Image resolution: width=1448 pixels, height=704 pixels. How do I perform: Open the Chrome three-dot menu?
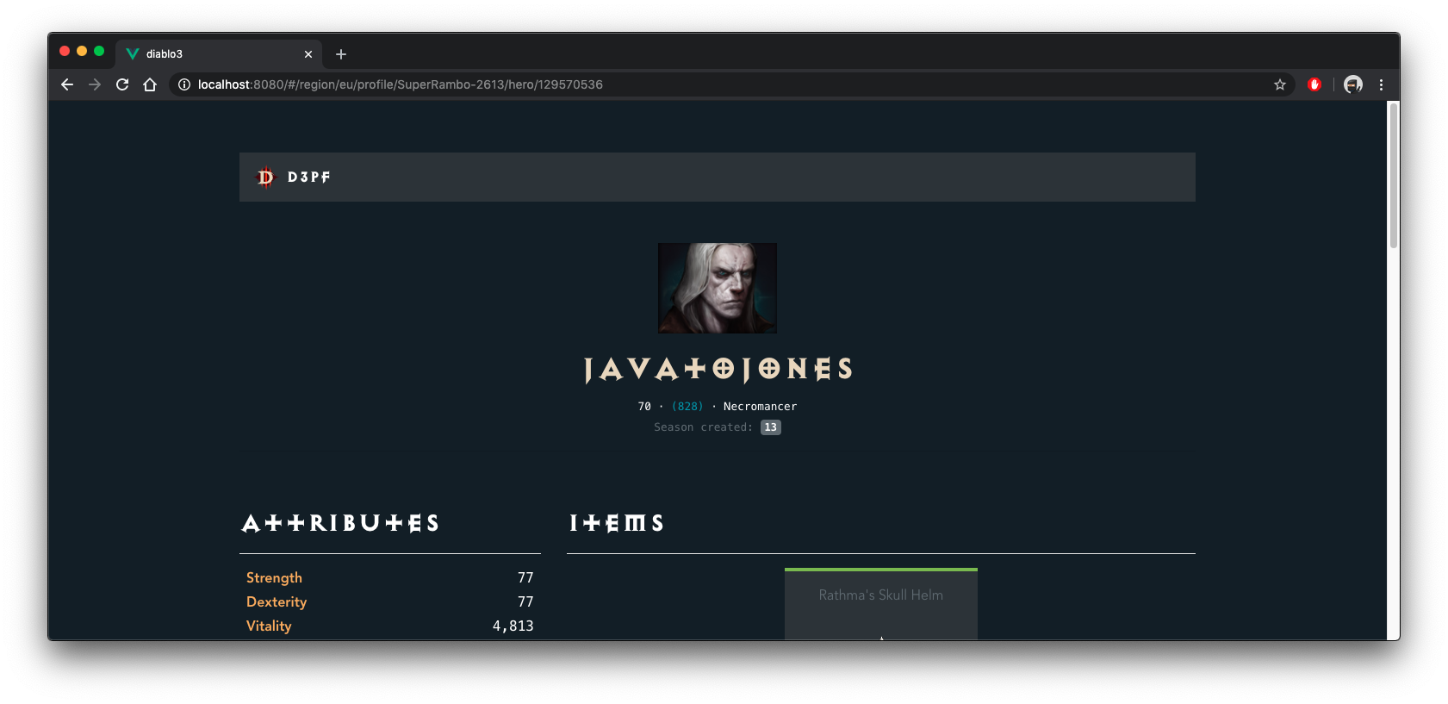tap(1381, 84)
